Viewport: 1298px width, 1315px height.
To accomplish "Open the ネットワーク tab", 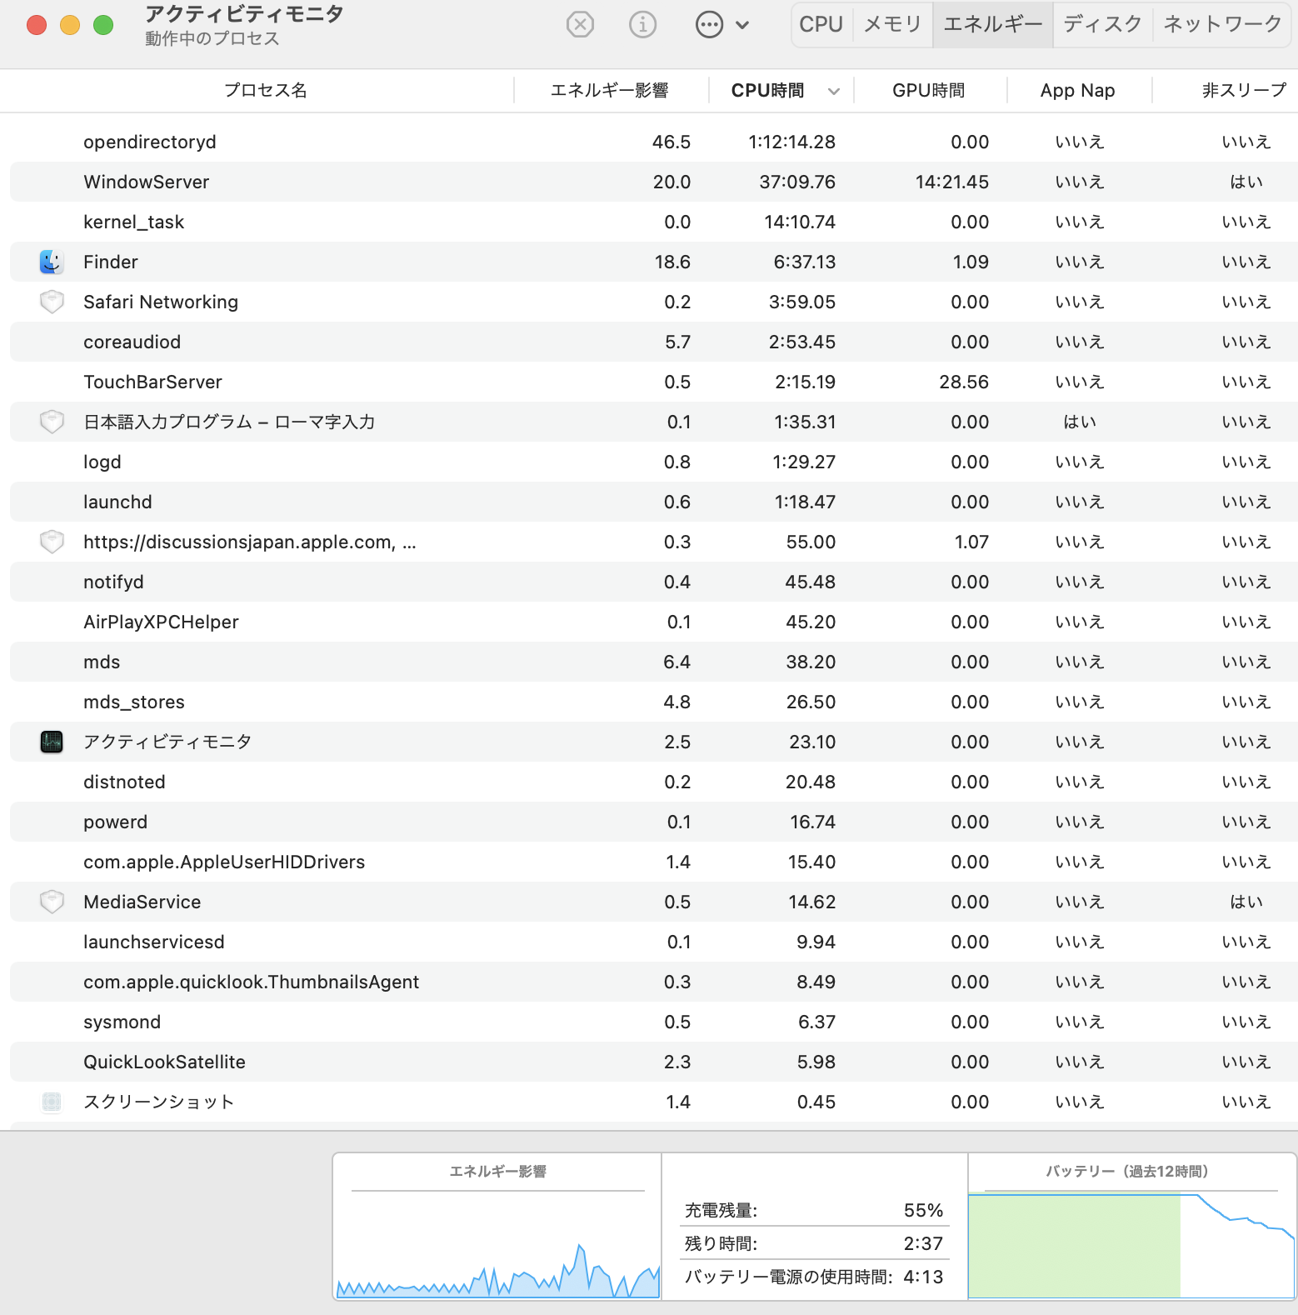I will pos(1222,25).
